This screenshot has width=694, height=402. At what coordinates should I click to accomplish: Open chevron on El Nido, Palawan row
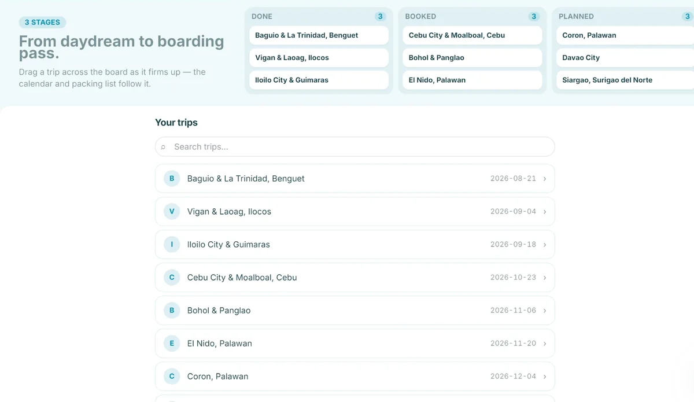[x=545, y=344]
